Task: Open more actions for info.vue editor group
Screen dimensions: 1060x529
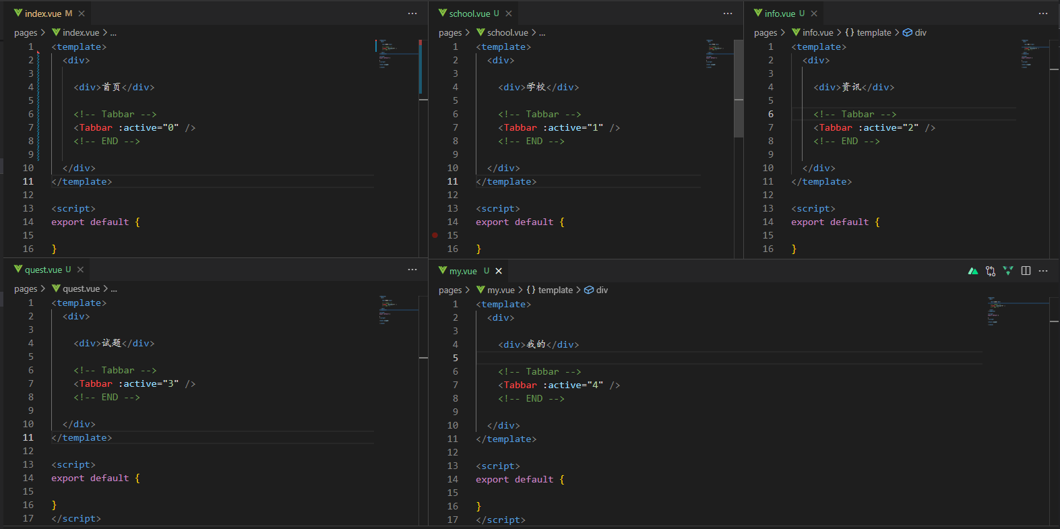Action: point(1043,13)
